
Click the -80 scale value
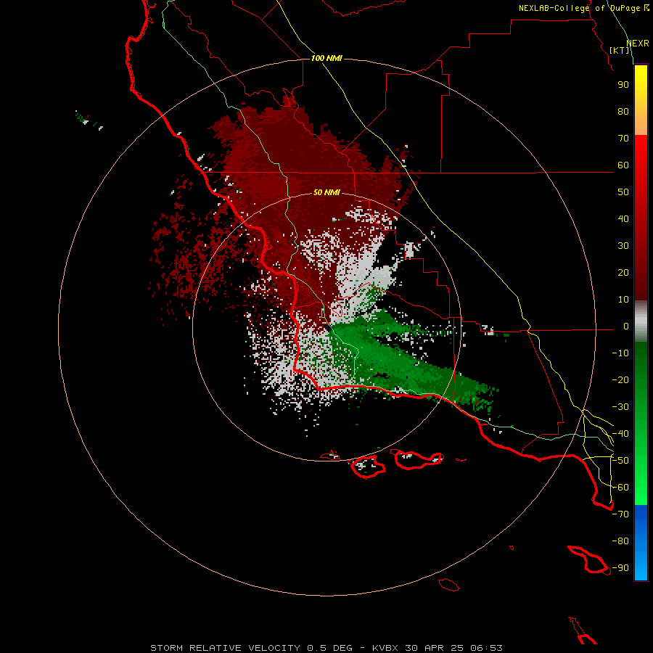tap(620, 541)
